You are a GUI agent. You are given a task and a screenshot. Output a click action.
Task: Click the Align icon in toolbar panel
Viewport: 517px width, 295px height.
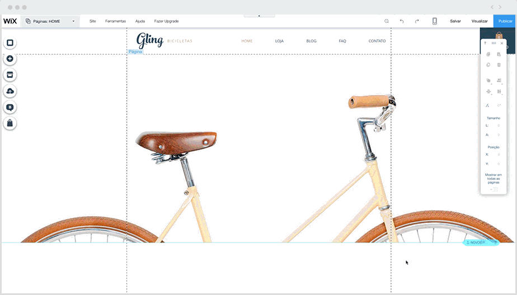(499, 80)
